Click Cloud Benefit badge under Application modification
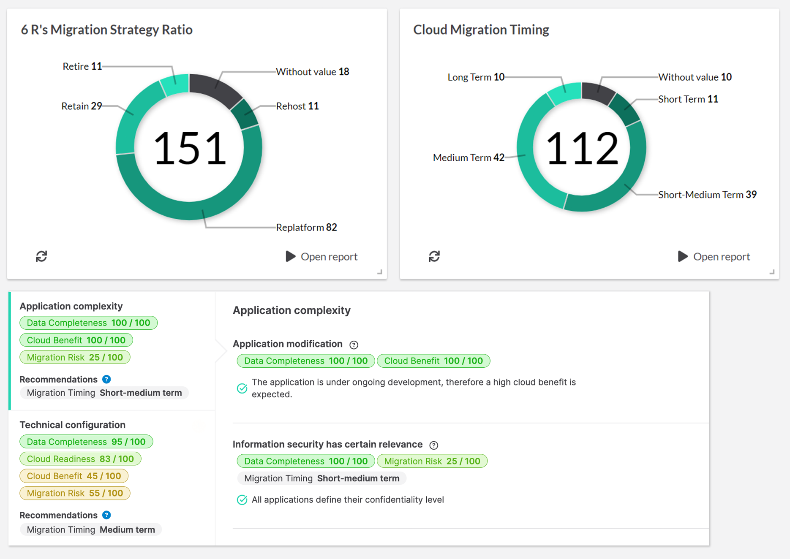Viewport: 790px width, 559px height. click(433, 361)
